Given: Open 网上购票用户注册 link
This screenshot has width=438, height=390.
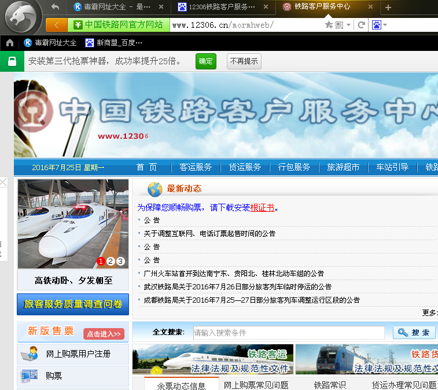Looking at the screenshot, I should [x=78, y=354].
